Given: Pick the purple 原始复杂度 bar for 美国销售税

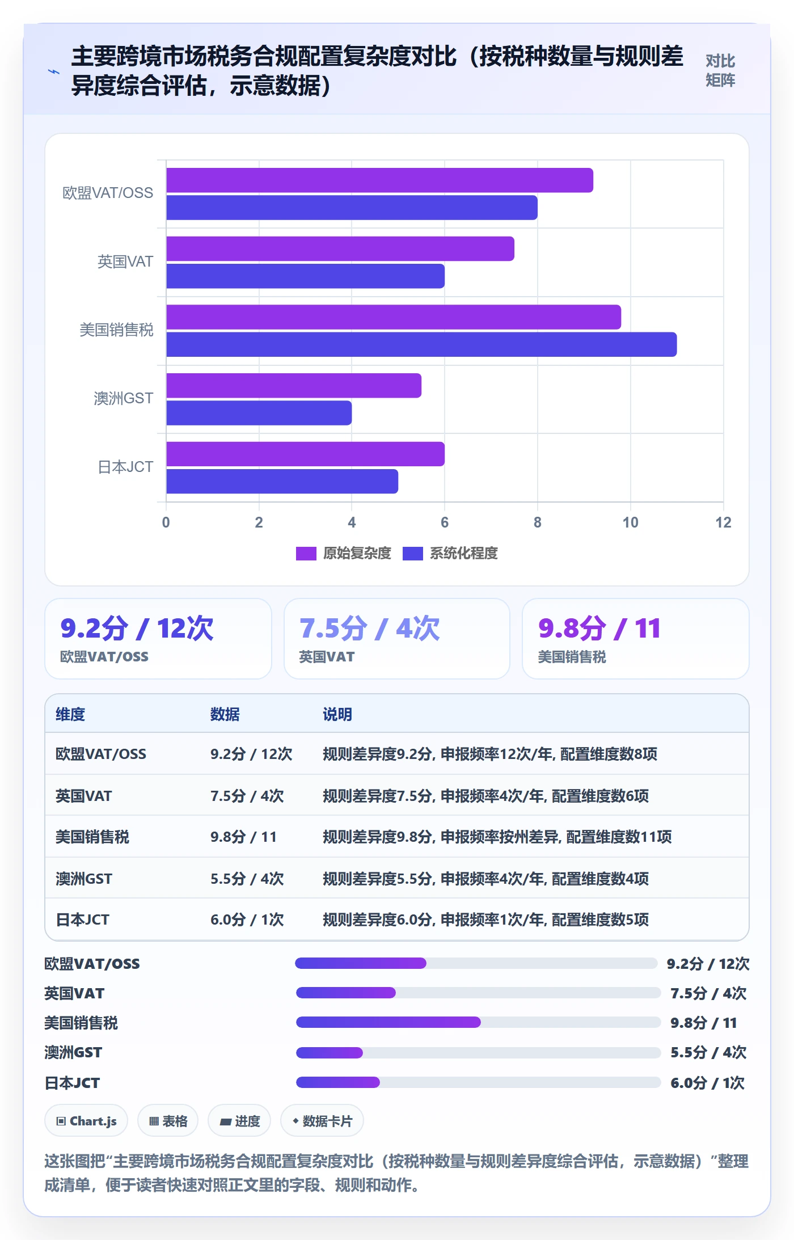Looking at the screenshot, I should (394, 317).
